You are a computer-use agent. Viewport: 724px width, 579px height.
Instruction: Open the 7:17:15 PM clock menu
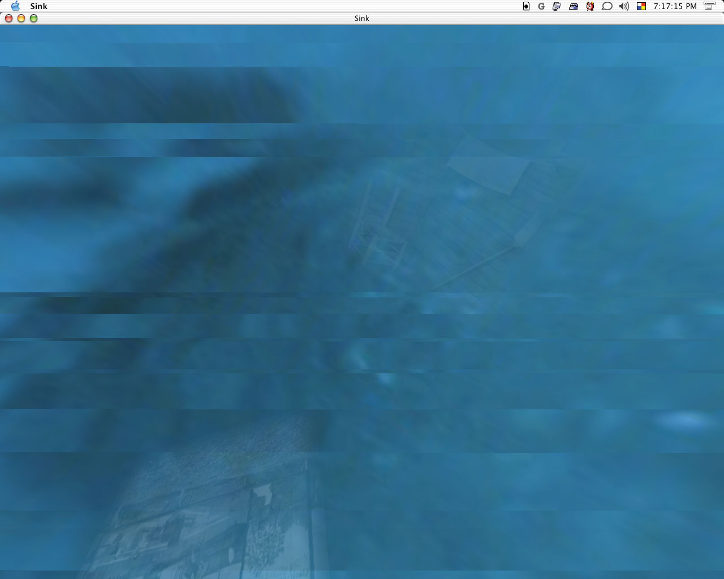[675, 6]
